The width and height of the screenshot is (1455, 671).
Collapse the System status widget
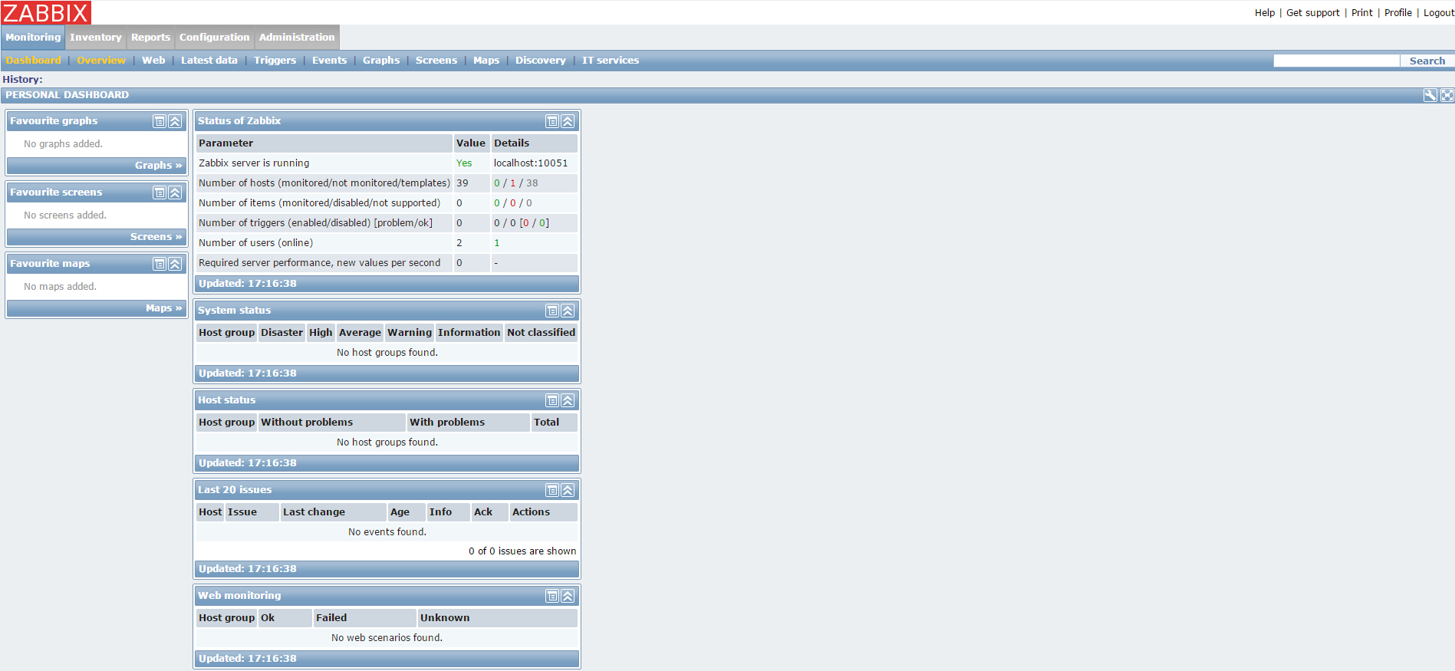(568, 311)
